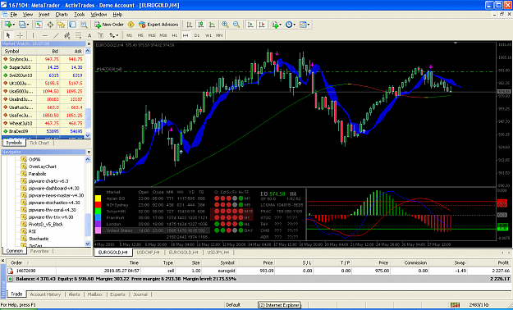Image resolution: width=513 pixels, height=310 pixels.
Task: Open dropdown arrow beside Profiles icon
Action: [x=27, y=25]
